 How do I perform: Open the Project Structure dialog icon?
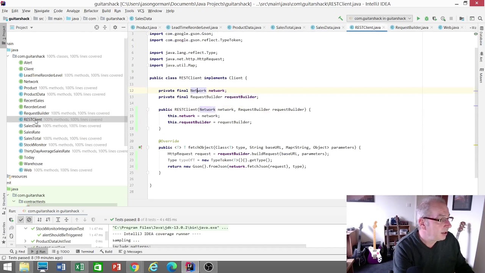point(462,18)
